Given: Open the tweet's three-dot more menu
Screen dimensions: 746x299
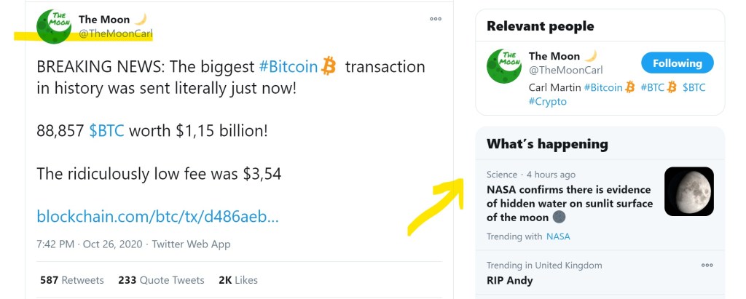Looking at the screenshot, I should pyautogui.click(x=436, y=19).
